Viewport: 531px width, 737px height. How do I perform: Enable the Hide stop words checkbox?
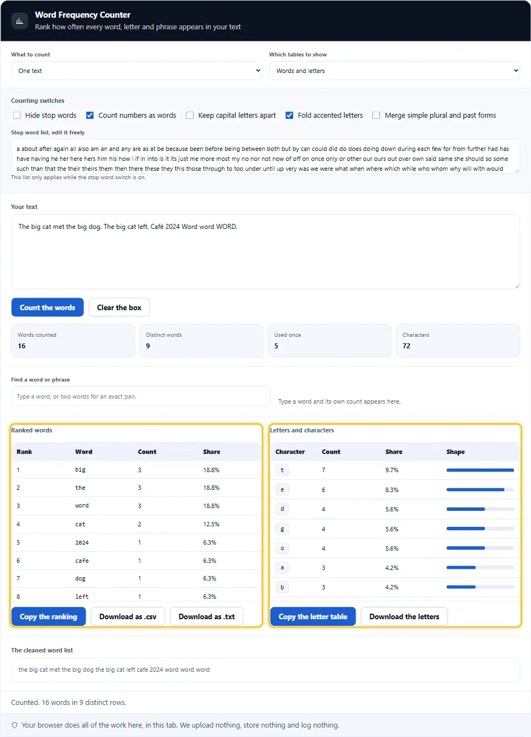point(17,115)
